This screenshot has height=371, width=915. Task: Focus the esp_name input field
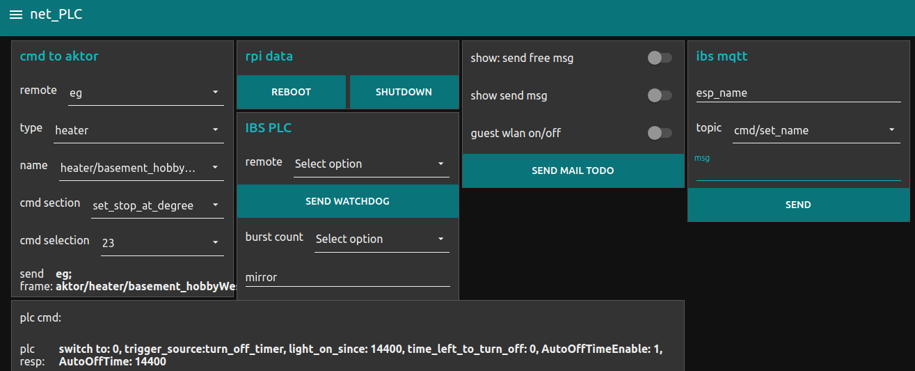[799, 93]
